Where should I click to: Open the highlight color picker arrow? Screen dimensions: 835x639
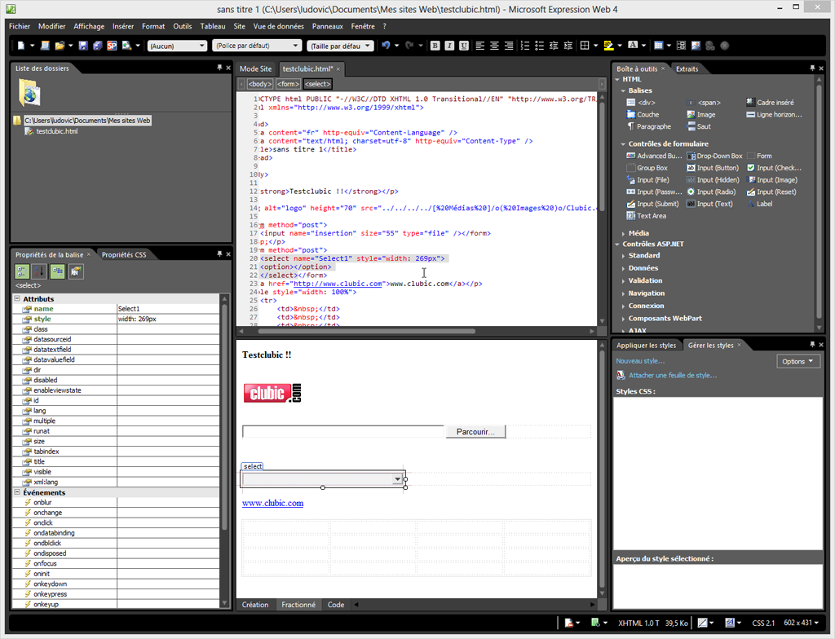[620, 46]
